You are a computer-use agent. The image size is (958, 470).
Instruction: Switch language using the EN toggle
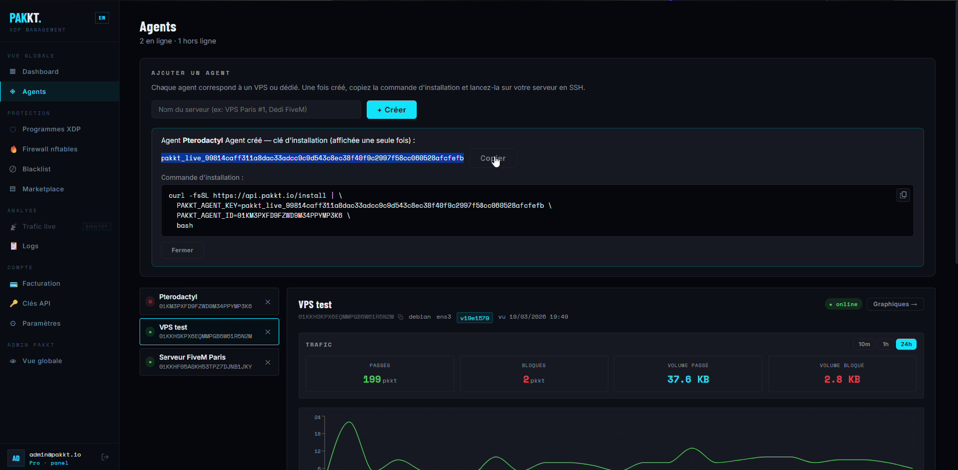102,18
